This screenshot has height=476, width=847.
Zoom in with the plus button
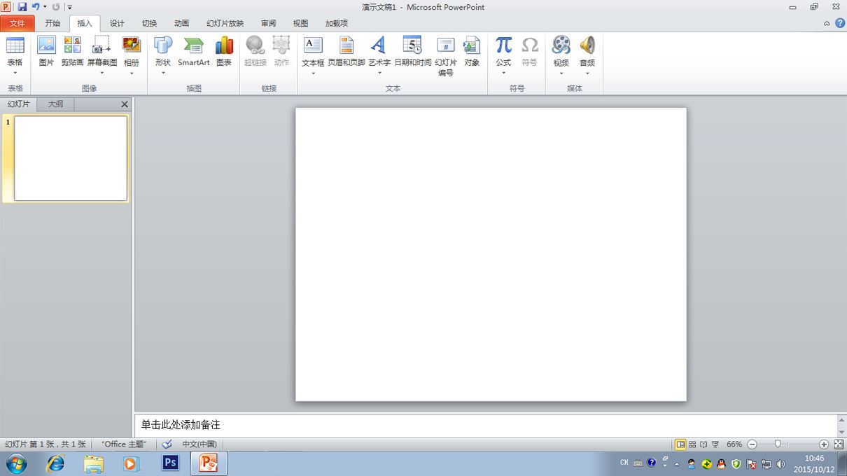tap(824, 444)
